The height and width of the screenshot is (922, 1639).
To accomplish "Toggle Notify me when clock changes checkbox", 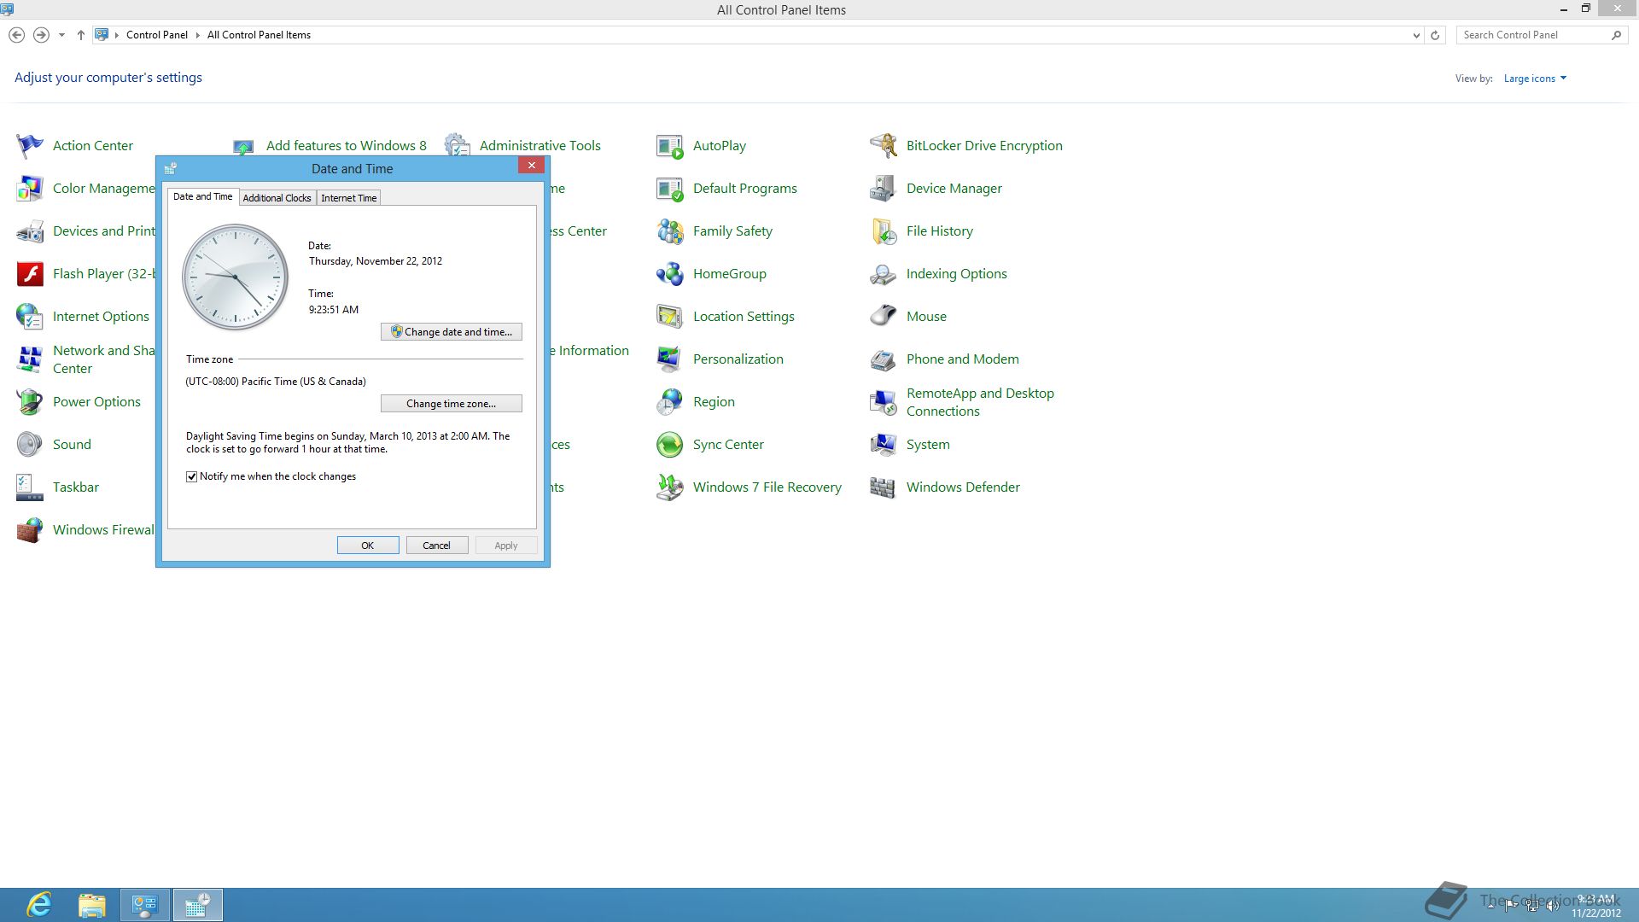I will pyautogui.click(x=192, y=477).
